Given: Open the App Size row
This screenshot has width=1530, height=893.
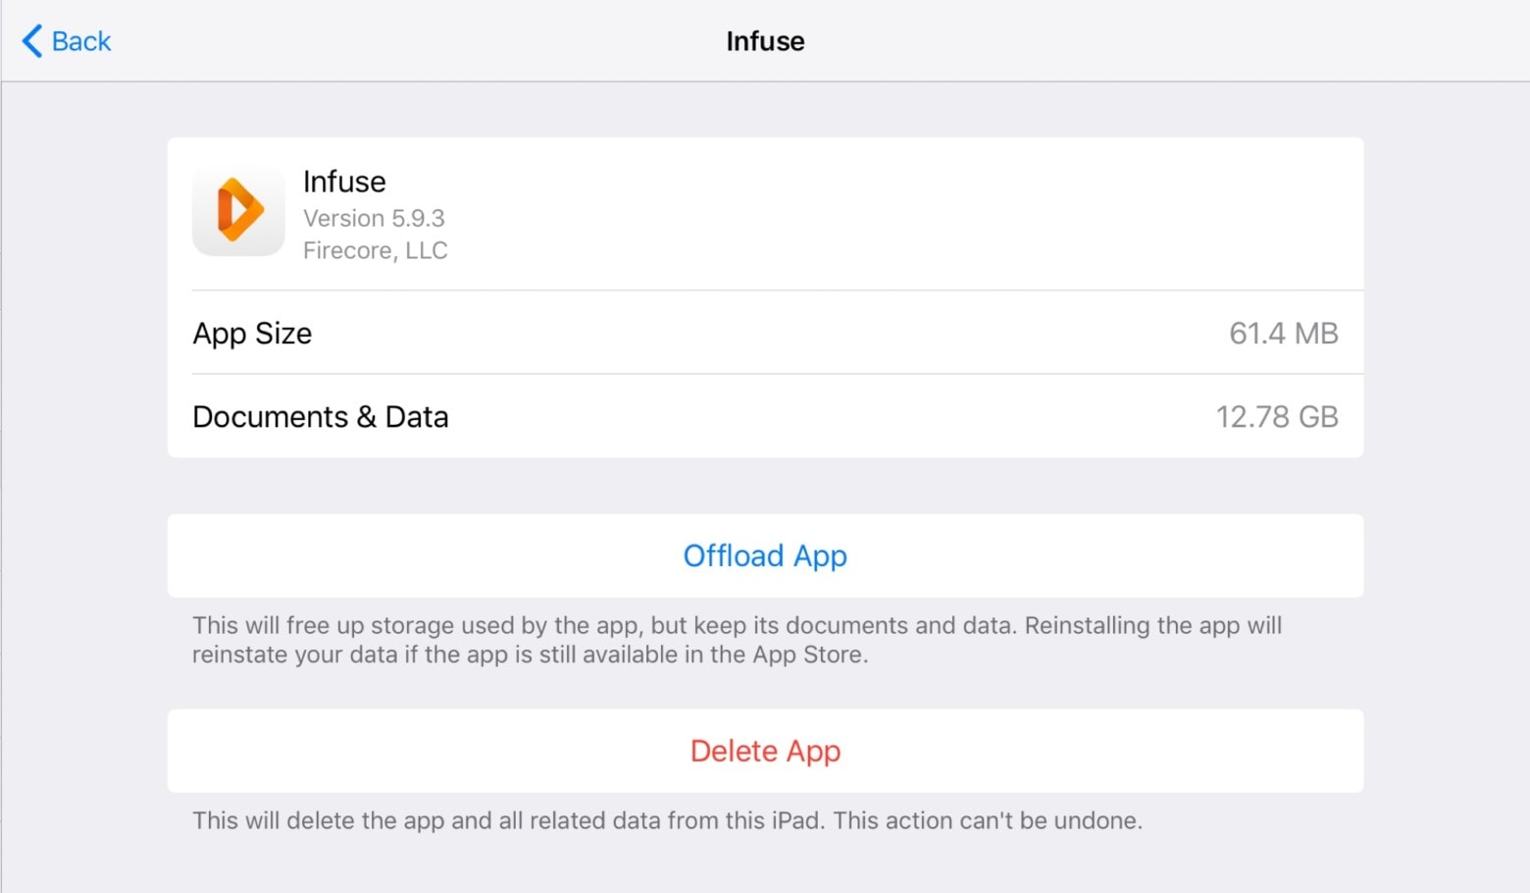Looking at the screenshot, I should (x=765, y=334).
